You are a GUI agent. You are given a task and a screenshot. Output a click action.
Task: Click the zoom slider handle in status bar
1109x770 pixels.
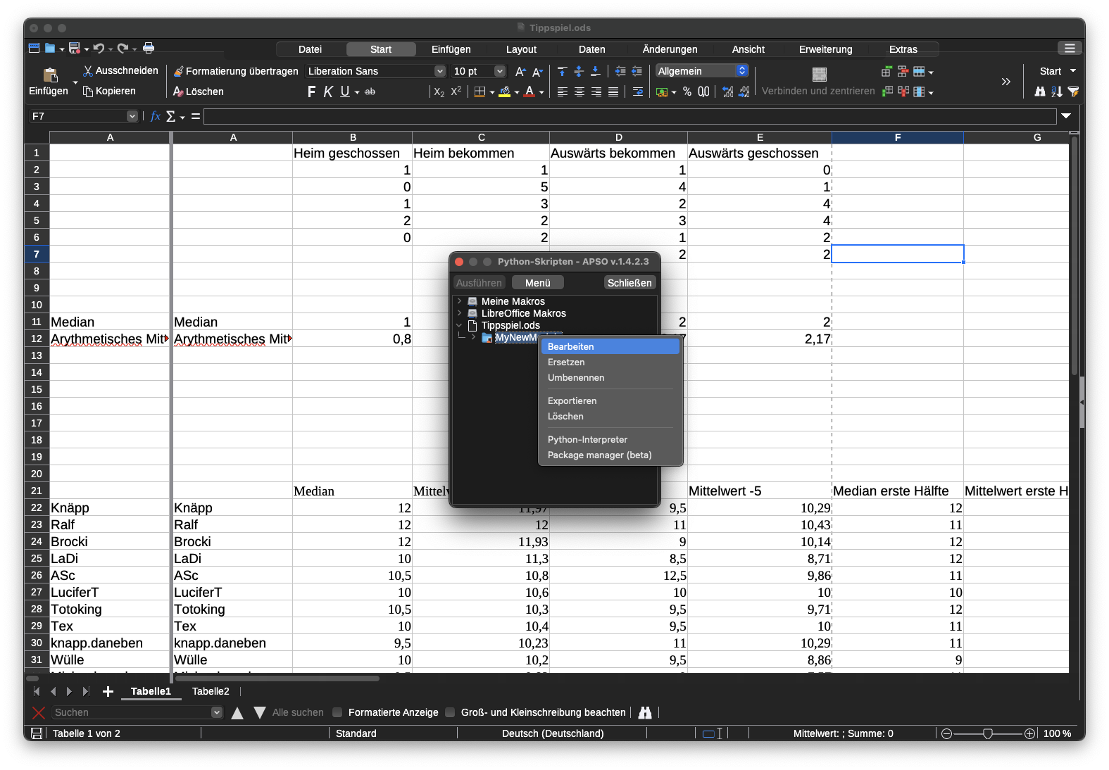(988, 733)
